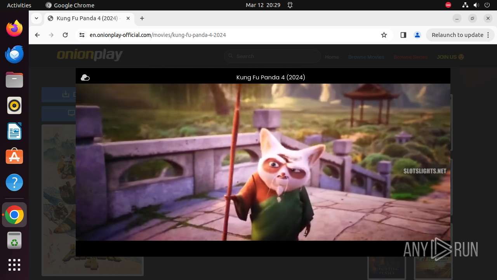Viewport: 497px width, 280px height.
Task: Open the Trash in dock
Action: (14, 241)
